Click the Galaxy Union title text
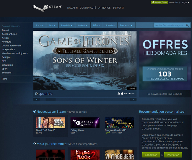192x160 pixels. click(77, 130)
